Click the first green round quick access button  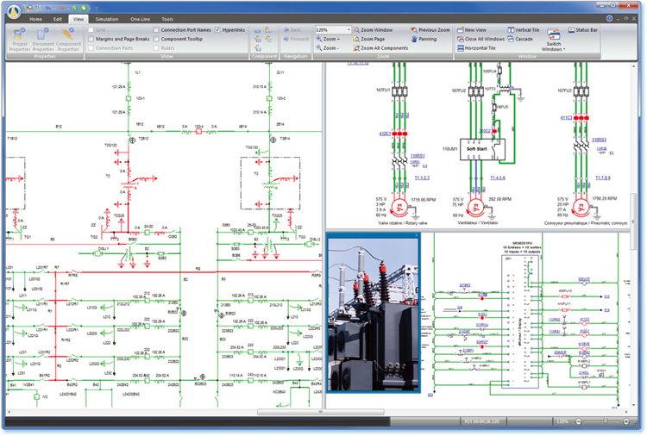(74, 9)
